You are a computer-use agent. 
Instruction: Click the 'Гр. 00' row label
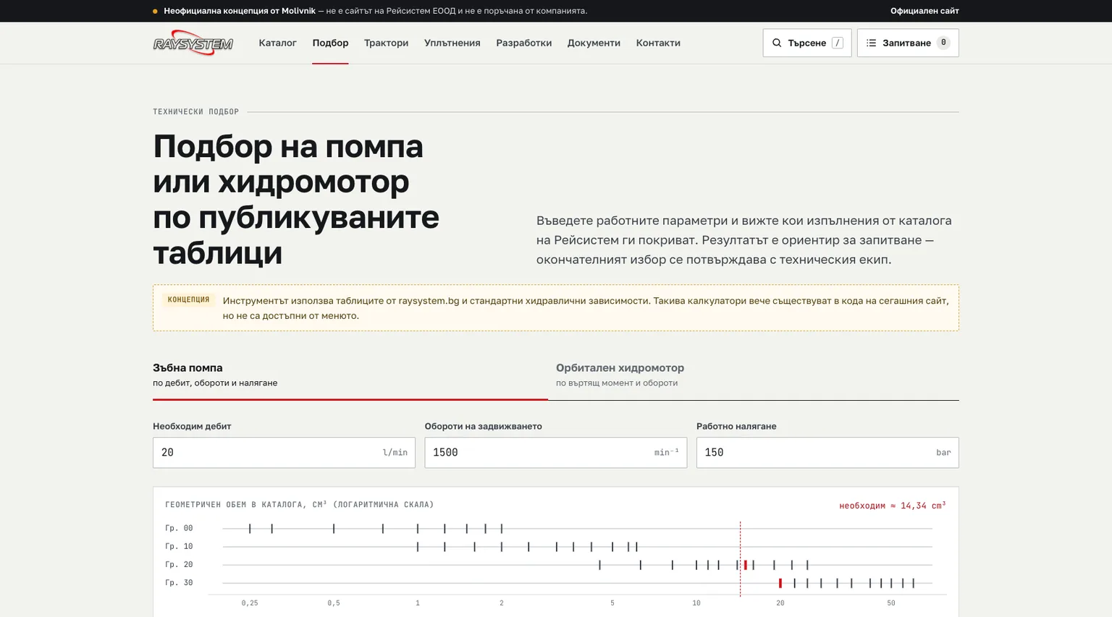(x=179, y=528)
